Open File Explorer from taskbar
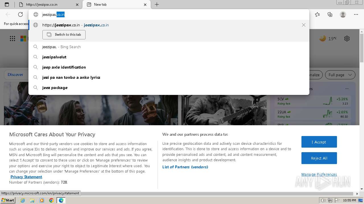 coord(32,200)
